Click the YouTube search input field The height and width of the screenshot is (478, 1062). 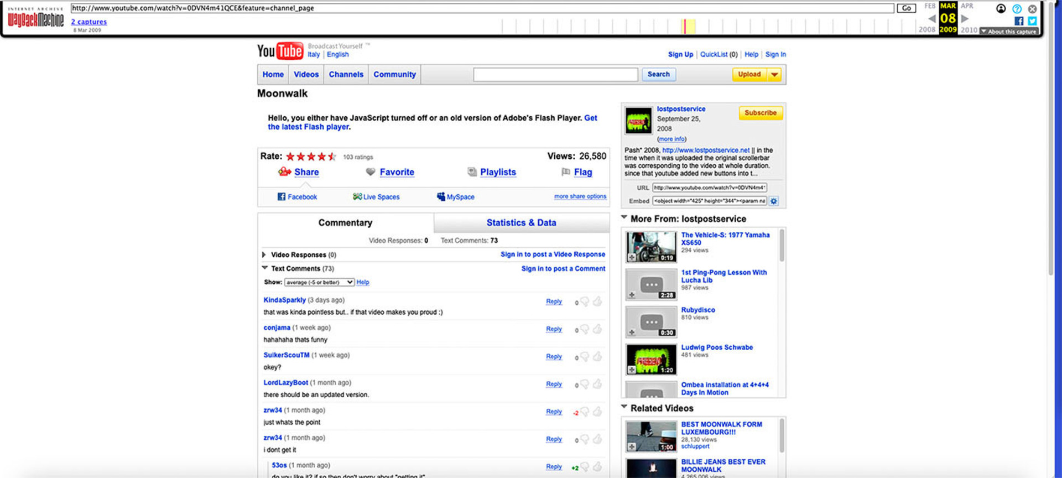click(555, 75)
